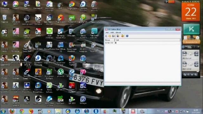Viewport: 203px width, 114px height.
Task: Open the Max Payne desktop shortcut
Action: coord(16,60)
